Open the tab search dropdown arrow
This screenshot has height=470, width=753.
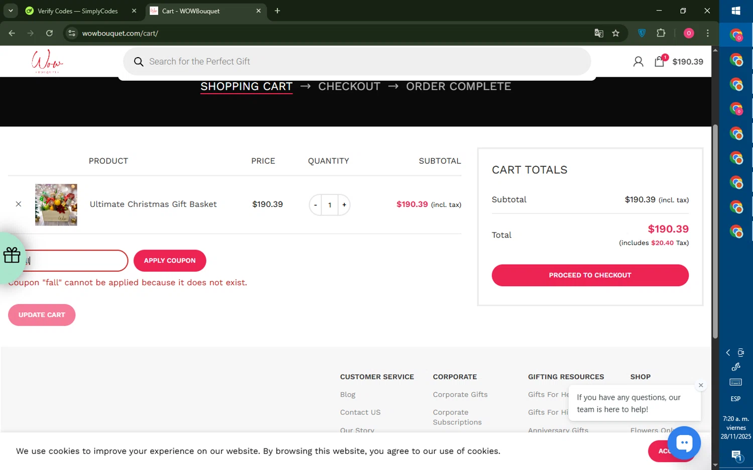pos(11,11)
